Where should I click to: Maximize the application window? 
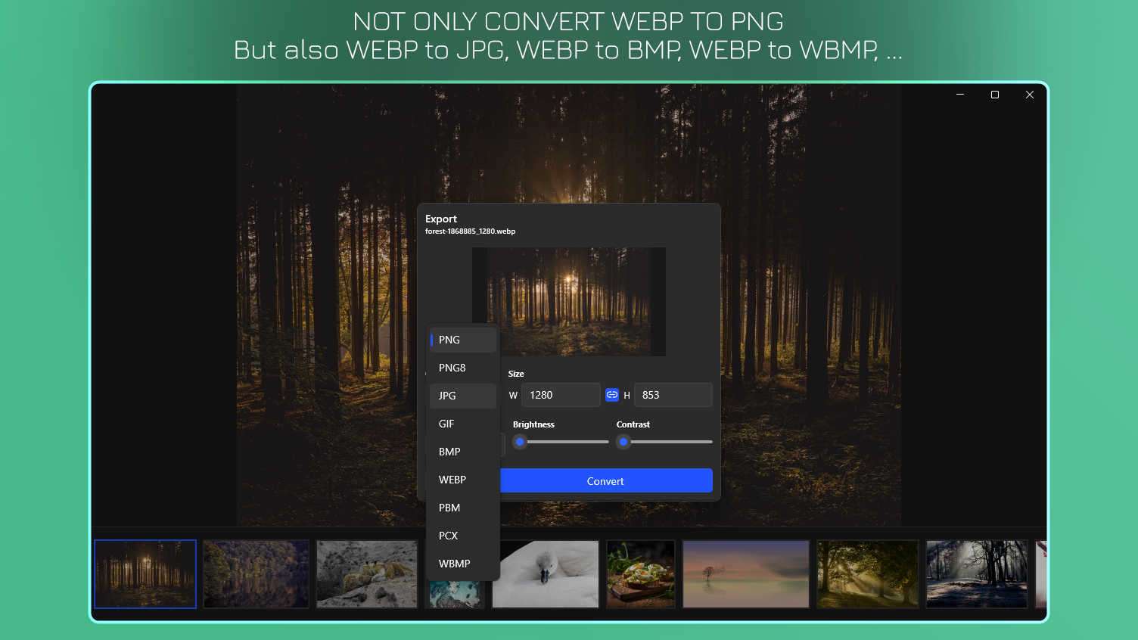pos(995,95)
